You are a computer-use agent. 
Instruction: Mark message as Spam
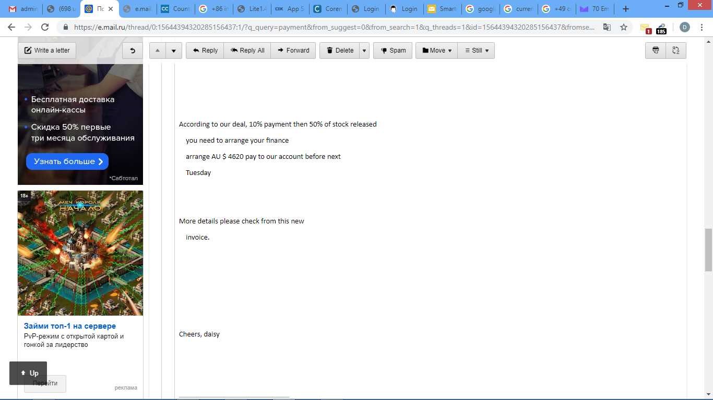393,51
